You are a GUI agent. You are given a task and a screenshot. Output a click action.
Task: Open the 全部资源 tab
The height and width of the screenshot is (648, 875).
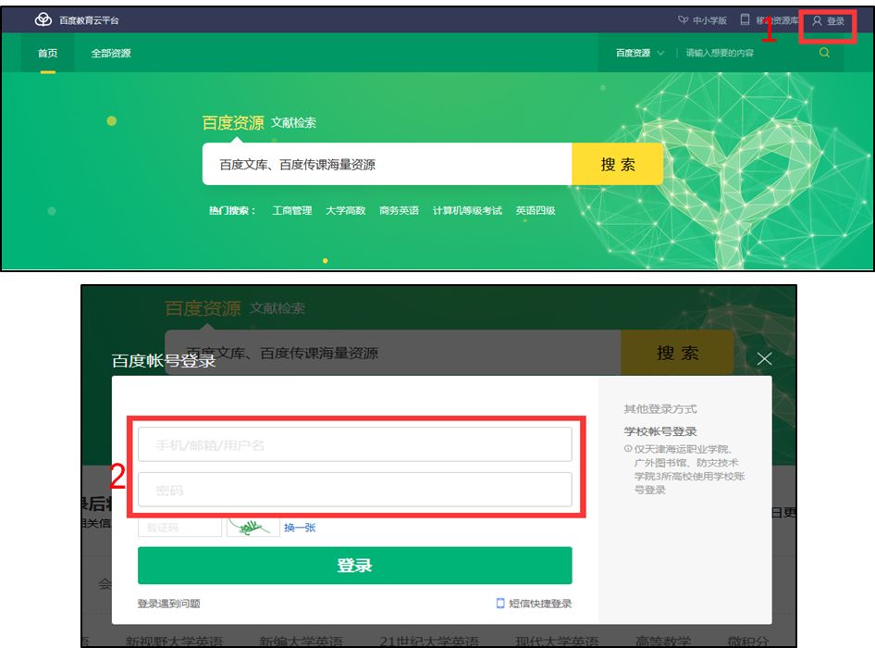click(x=111, y=53)
